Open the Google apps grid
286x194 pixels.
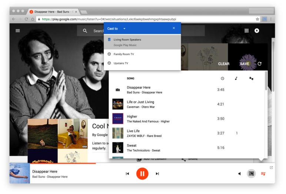click(246, 31)
